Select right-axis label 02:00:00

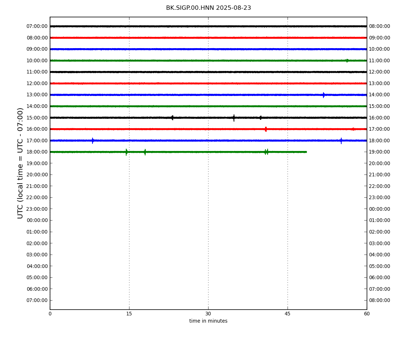coord(380,232)
